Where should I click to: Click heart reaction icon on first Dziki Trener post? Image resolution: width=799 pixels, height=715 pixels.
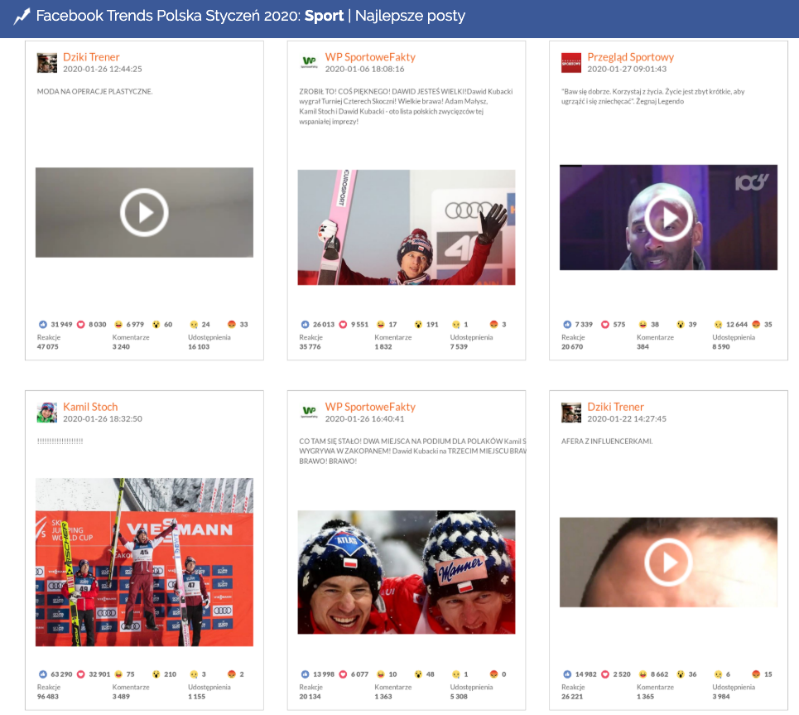tap(81, 325)
